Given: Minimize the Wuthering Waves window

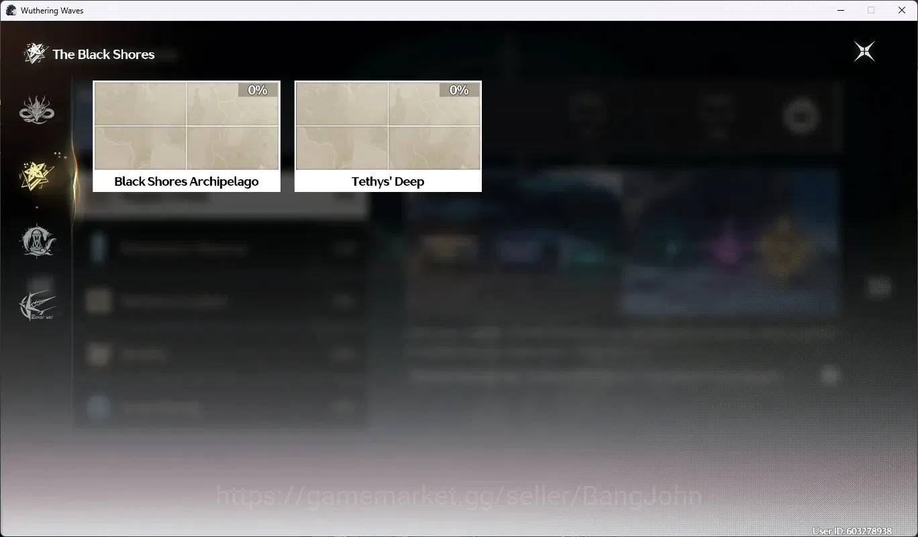Looking at the screenshot, I should 841,10.
